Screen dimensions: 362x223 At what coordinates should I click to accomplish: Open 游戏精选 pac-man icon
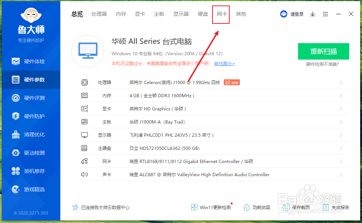coord(16,189)
